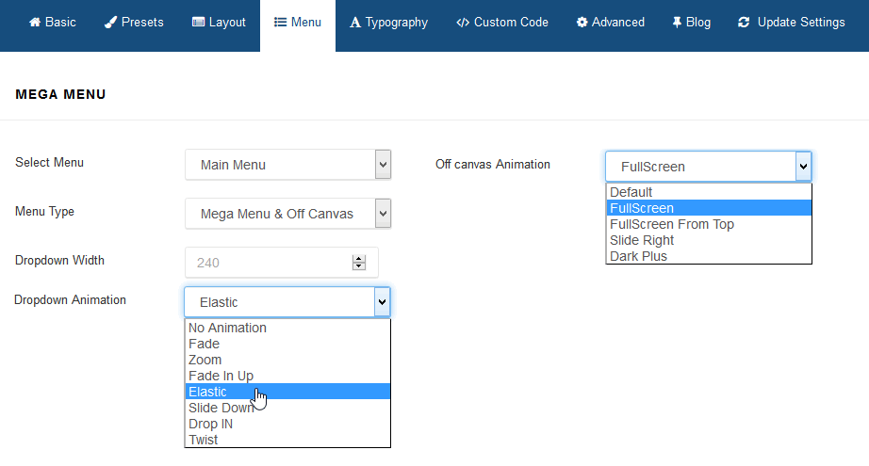869x466 pixels.
Task: Click the Update Settings refresh icon
Action: pyautogui.click(x=745, y=23)
